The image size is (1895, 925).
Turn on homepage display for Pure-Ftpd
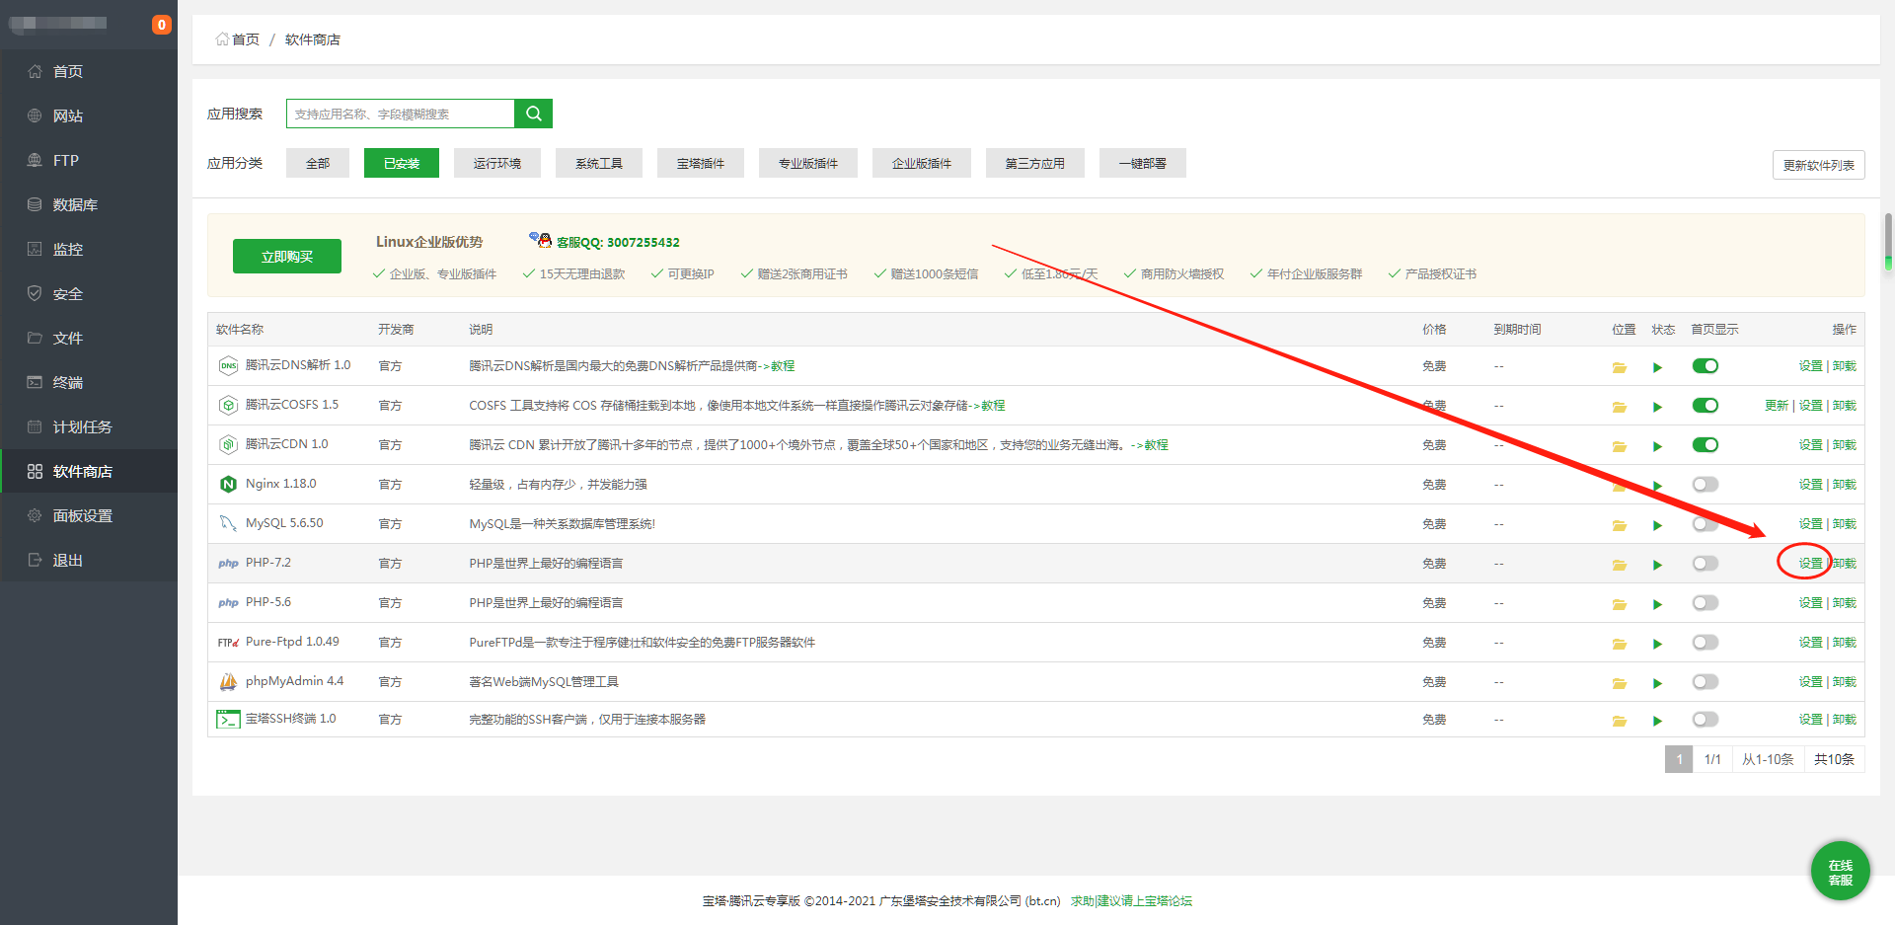point(1705,643)
